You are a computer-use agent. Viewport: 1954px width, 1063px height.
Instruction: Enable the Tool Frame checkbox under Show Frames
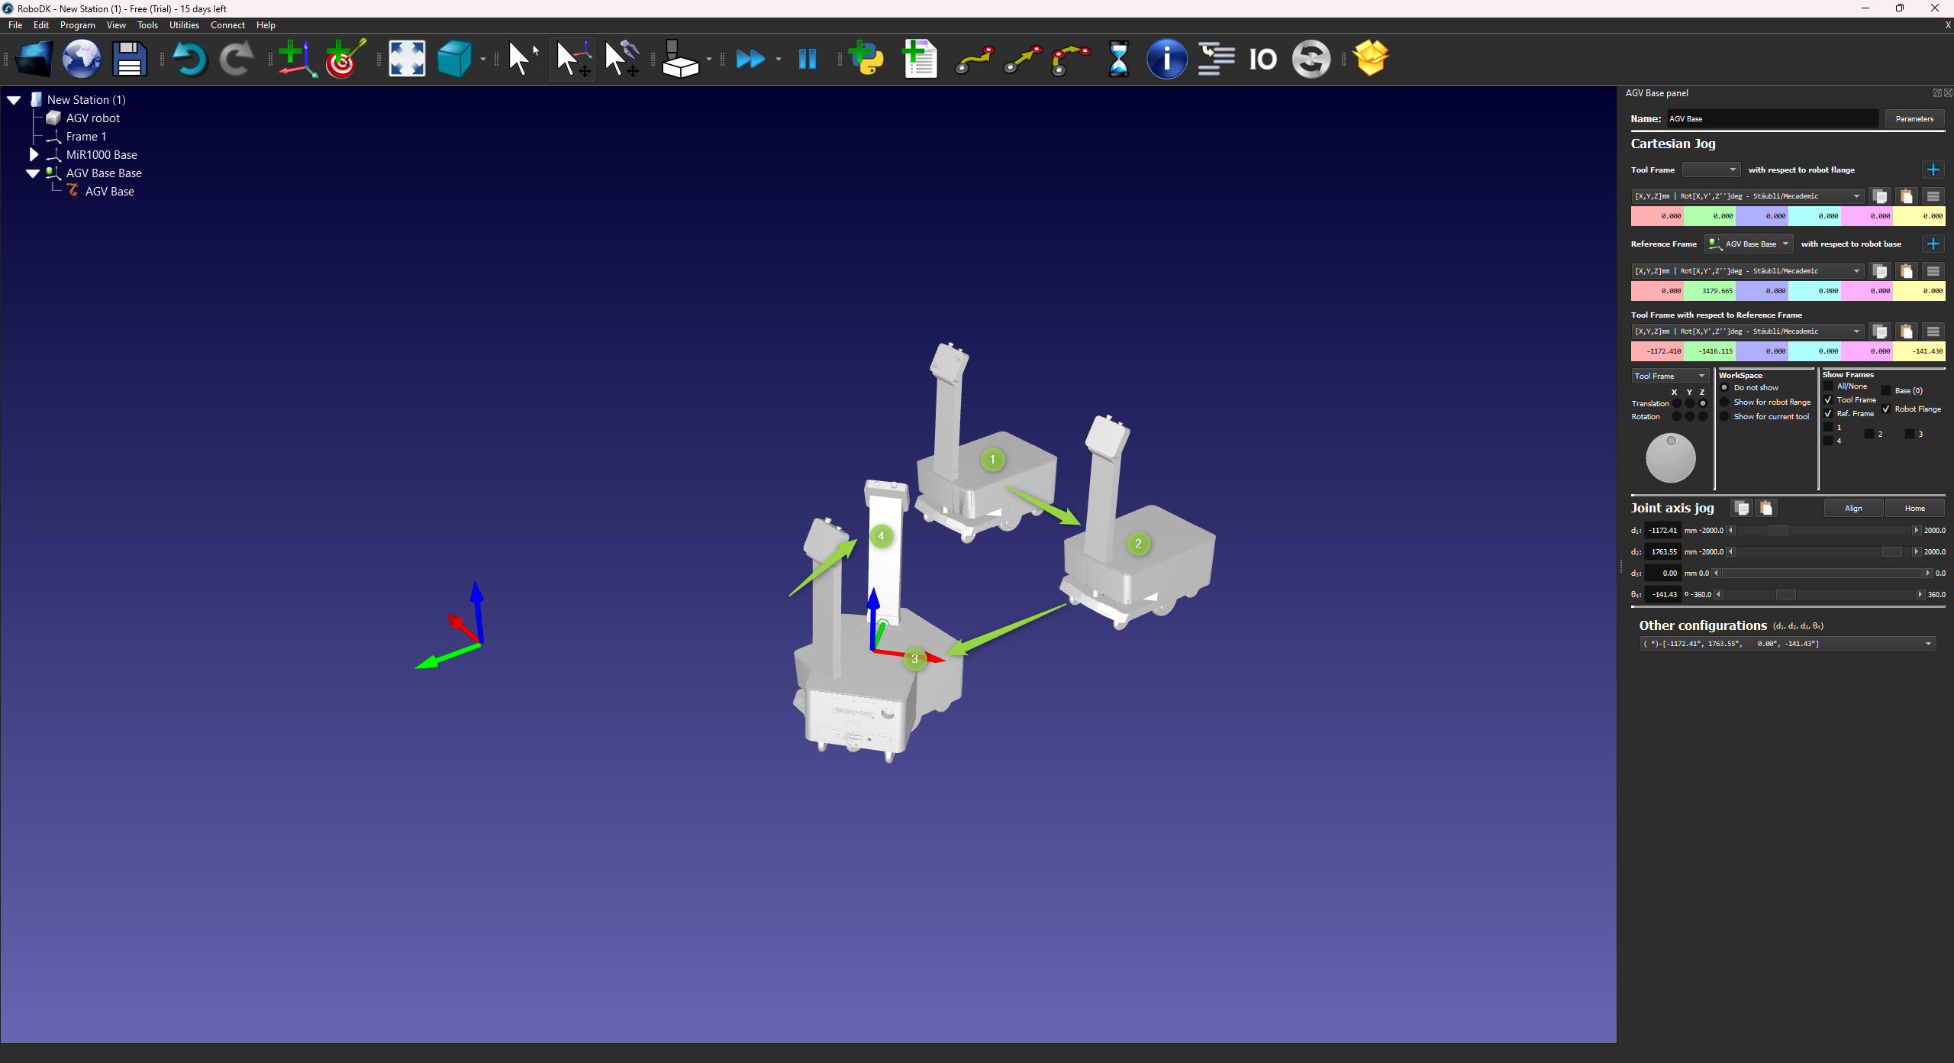pyautogui.click(x=1828, y=400)
